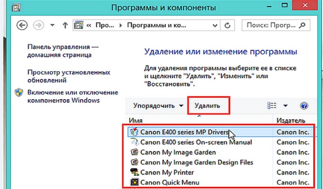Click the Forward navigation arrow

coord(38,25)
